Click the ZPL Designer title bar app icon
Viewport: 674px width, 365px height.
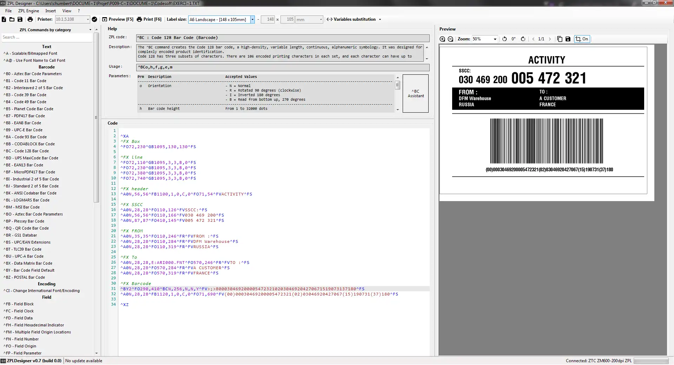point(3,3)
